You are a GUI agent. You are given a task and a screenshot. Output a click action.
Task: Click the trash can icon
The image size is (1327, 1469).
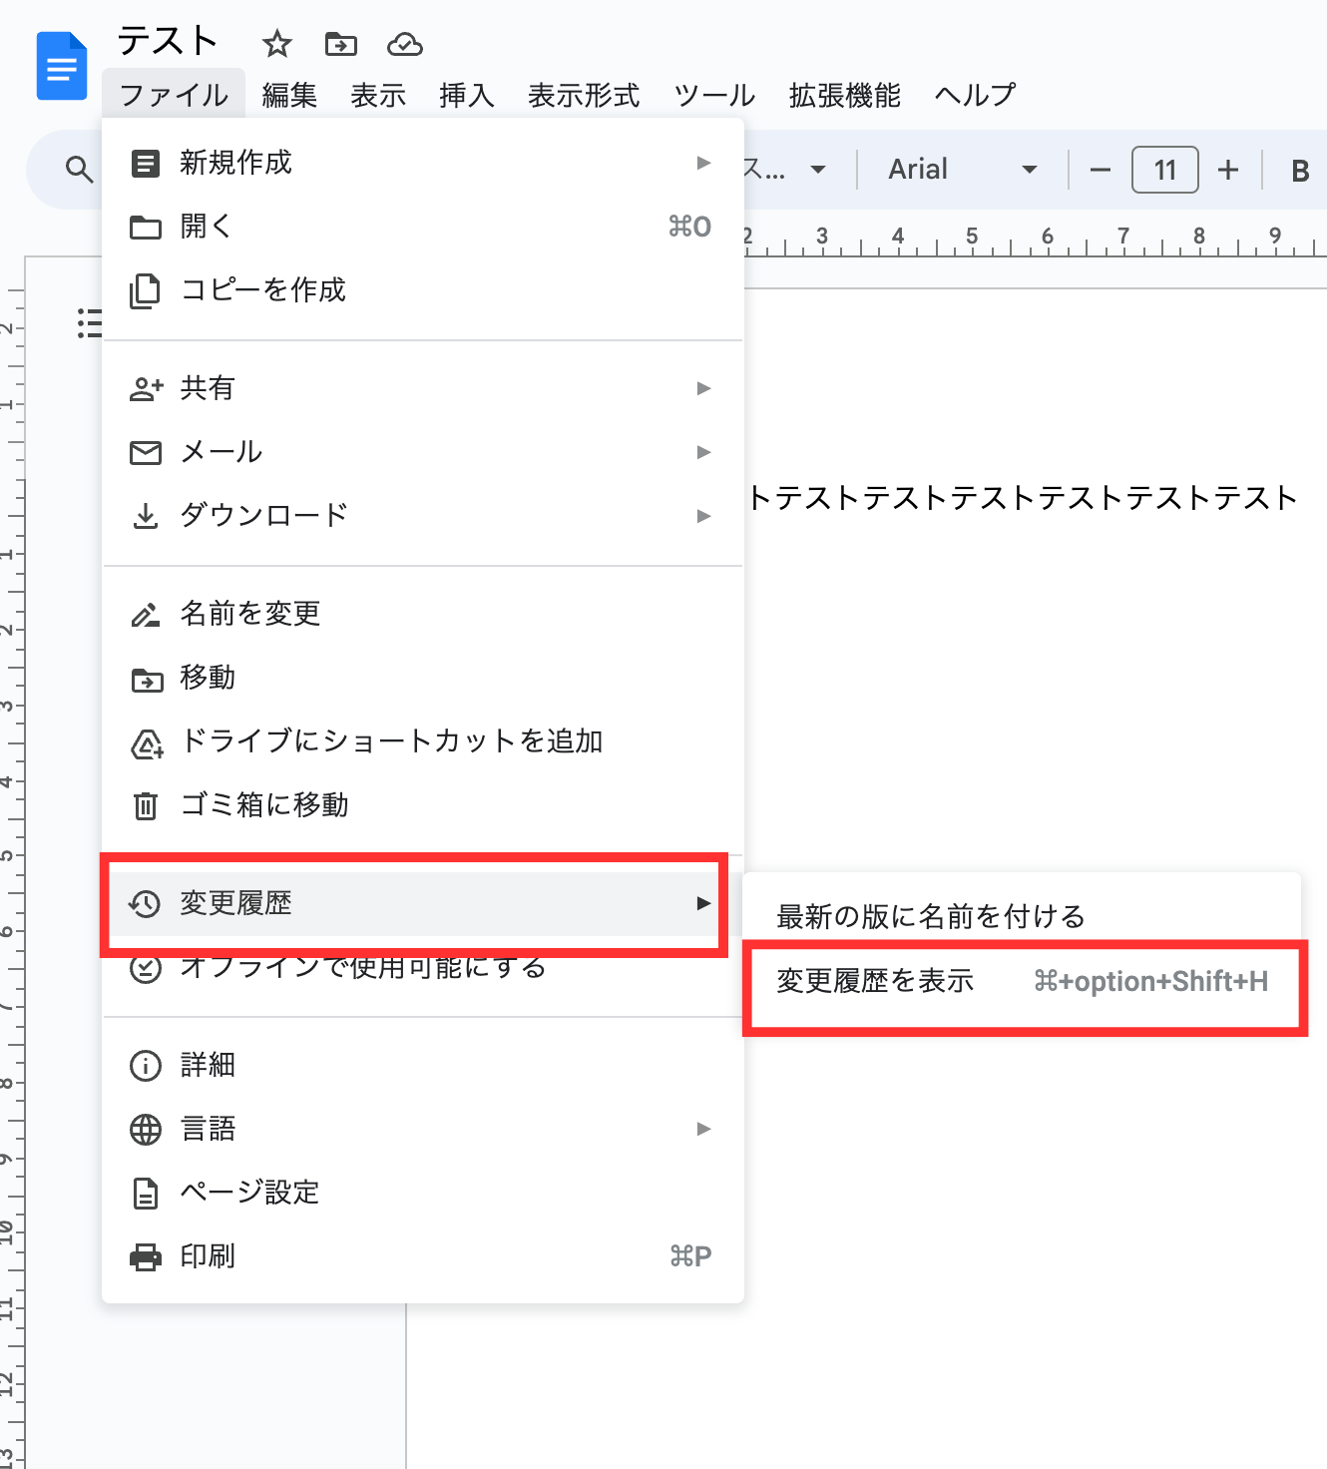[146, 805]
